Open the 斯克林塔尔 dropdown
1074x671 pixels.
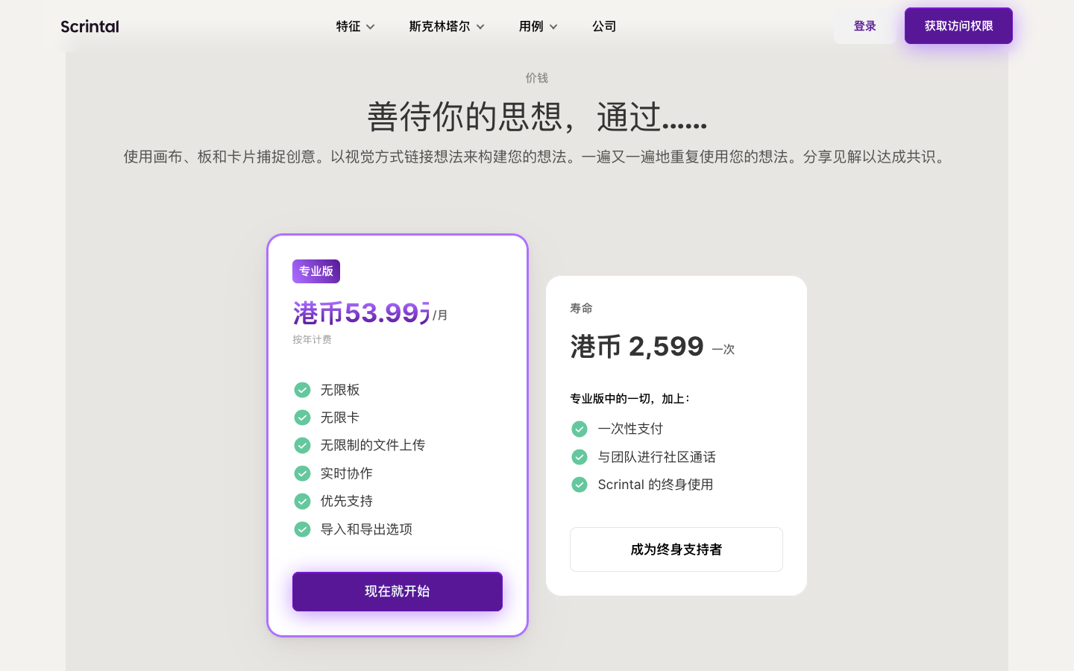pos(447,26)
